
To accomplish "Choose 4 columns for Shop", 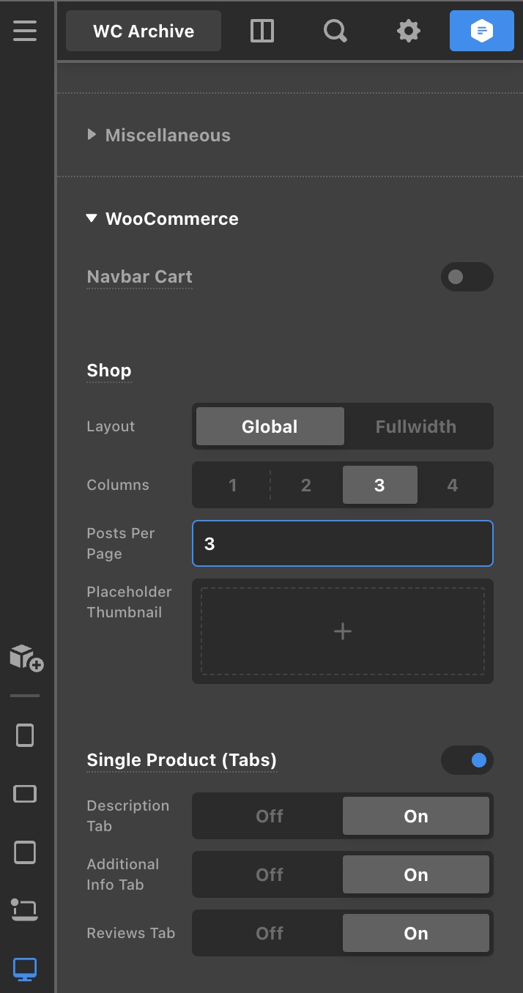I will pos(453,485).
